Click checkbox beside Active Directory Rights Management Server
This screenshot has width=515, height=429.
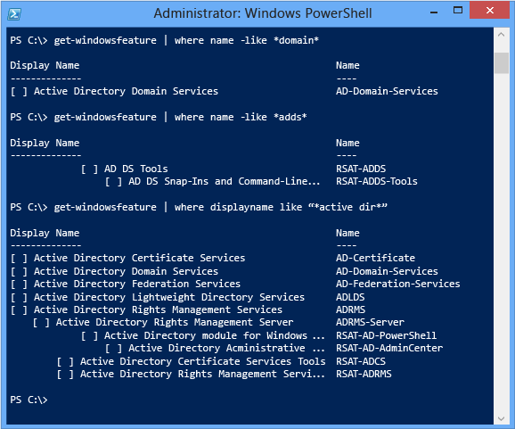pyautogui.click(x=41, y=323)
